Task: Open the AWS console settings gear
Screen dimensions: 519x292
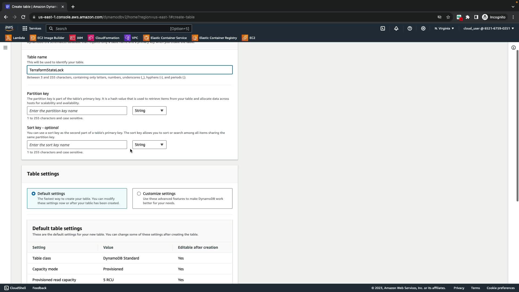Action: point(423,28)
